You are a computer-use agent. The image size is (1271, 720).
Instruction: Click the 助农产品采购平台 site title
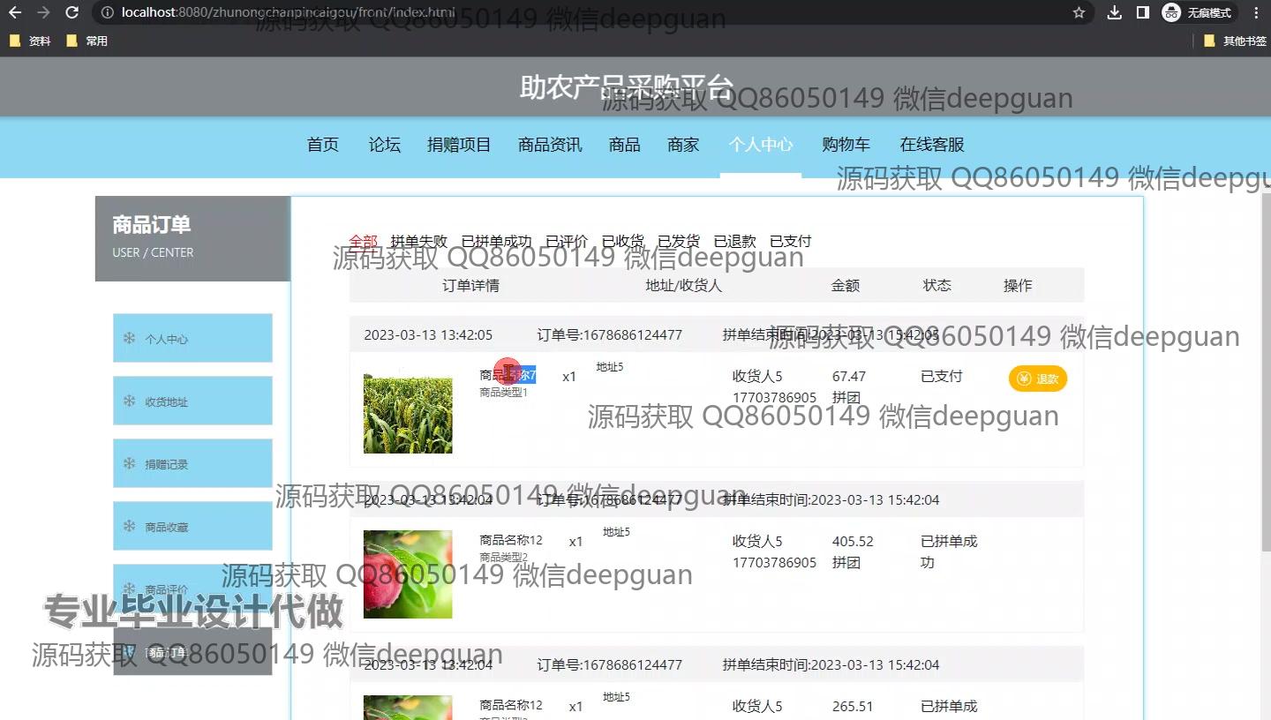tap(627, 87)
